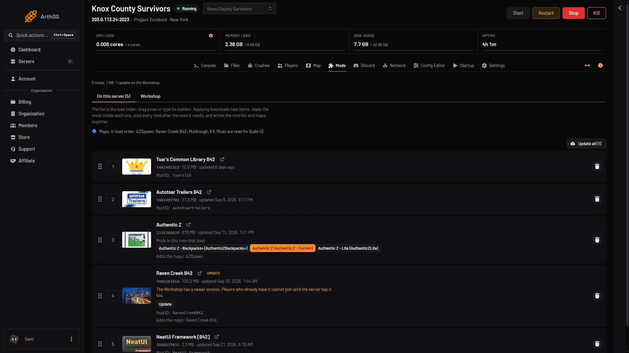Screen dimensions: 629x353
Task: Go to the Startup tab
Action: coord(464,66)
